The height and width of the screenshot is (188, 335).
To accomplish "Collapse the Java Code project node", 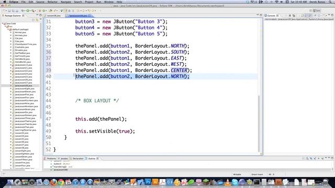I will tap(3, 23).
